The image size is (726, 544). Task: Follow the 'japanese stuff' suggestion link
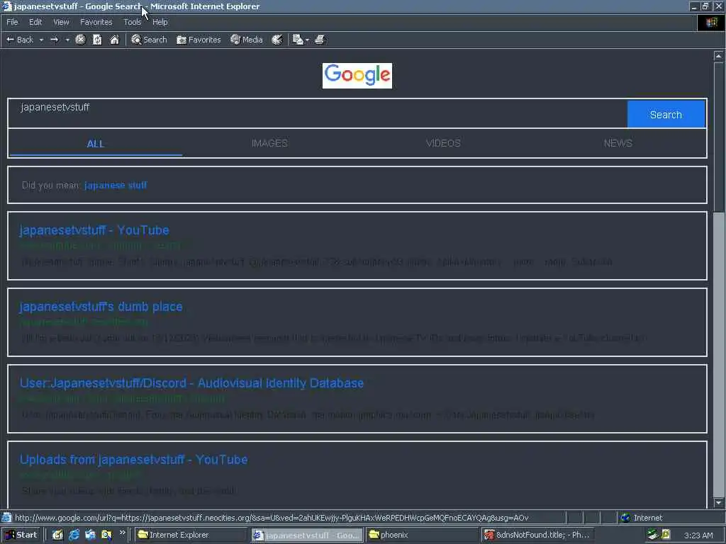click(x=116, y=185)
